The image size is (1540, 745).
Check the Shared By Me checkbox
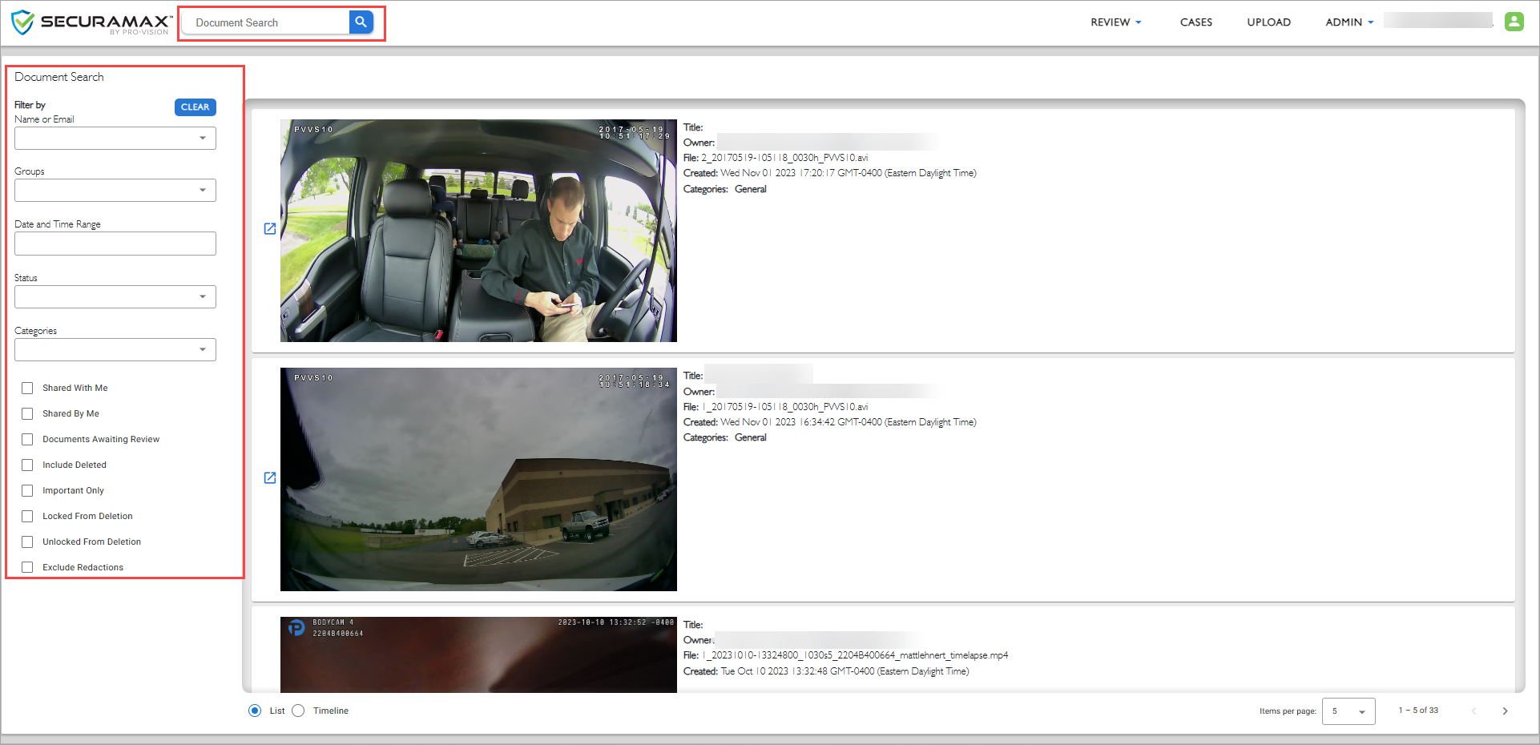click(27, 413)
